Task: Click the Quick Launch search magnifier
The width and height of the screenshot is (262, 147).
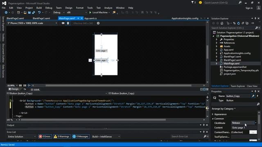Action: click(240, 2)
